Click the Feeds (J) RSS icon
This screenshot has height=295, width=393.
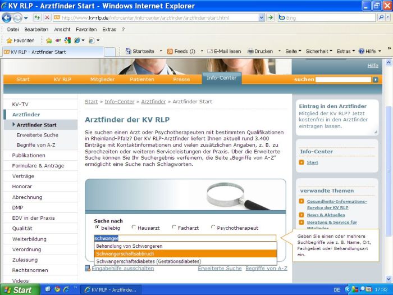pos(170,52)
